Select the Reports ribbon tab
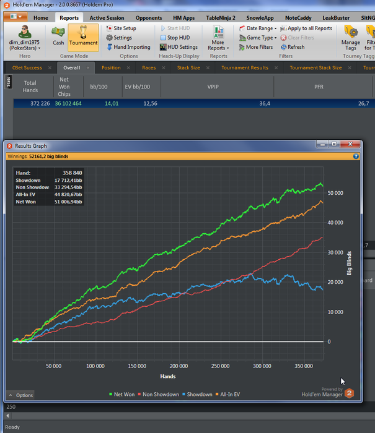The height and width of the screenshot is (433, 375). point(69,18)
